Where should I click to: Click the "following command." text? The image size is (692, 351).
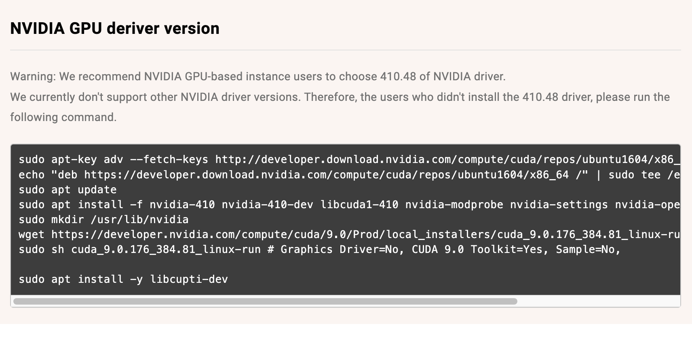coord(63,117)
